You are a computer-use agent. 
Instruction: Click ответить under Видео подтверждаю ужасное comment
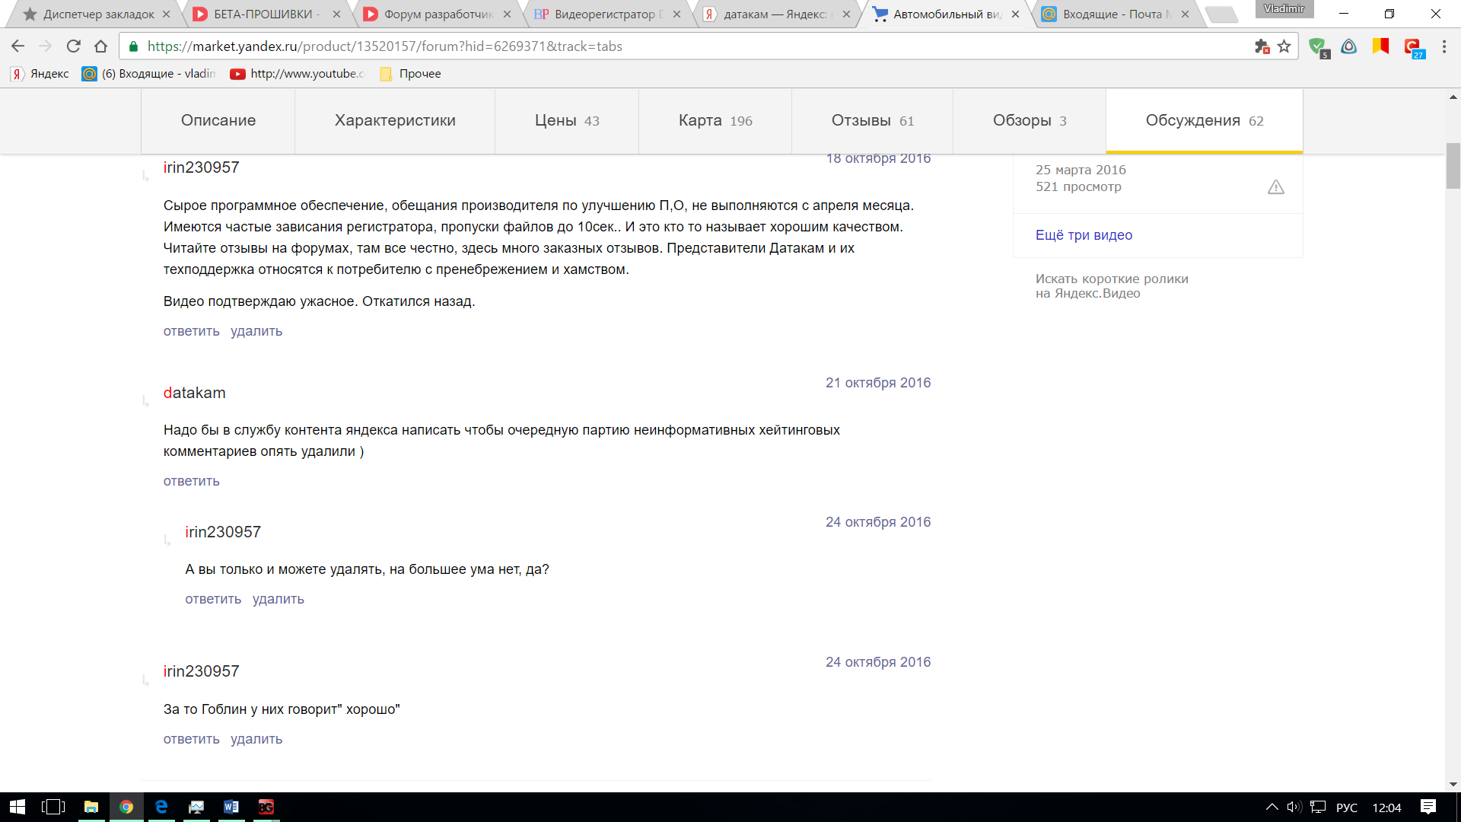(191, 331)
